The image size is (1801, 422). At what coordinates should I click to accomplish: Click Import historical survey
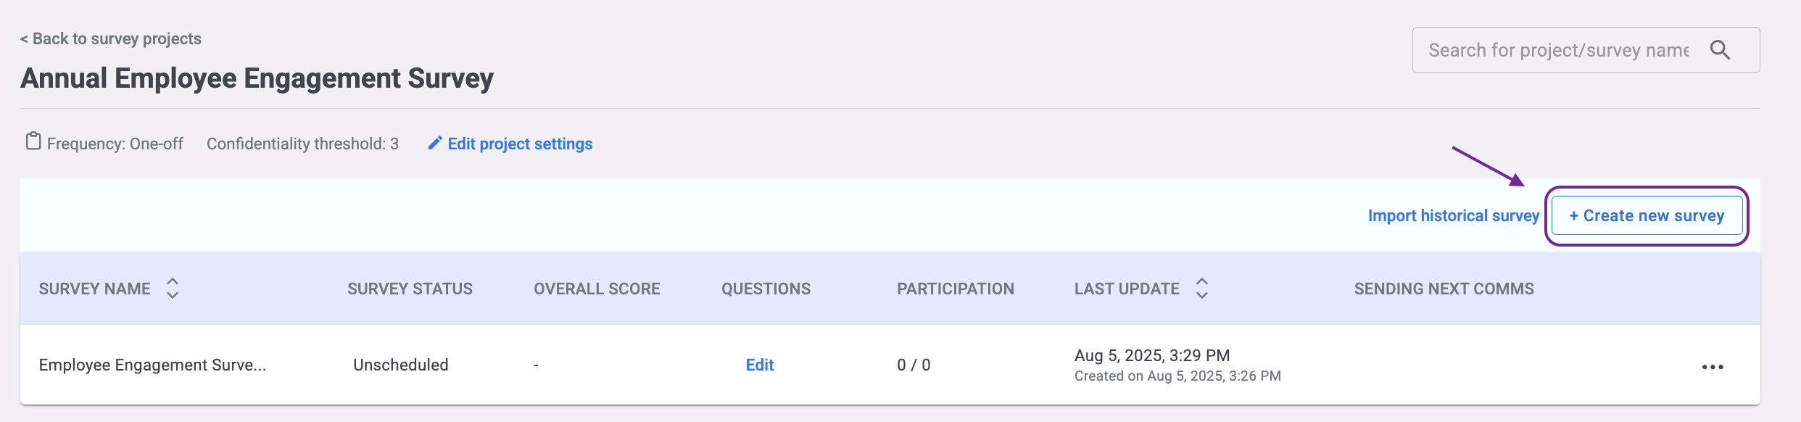pyautogui.click(x=1453, y=215)
